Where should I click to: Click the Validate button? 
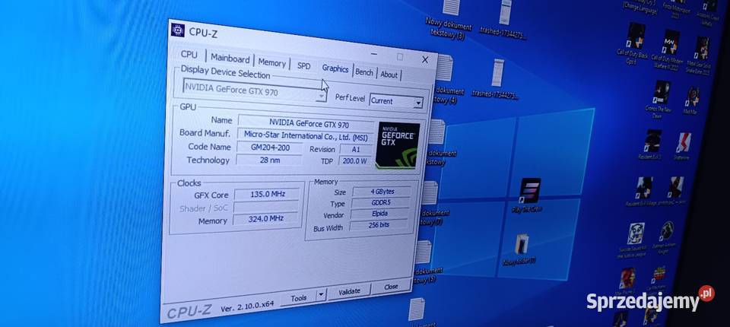point(349,291)
